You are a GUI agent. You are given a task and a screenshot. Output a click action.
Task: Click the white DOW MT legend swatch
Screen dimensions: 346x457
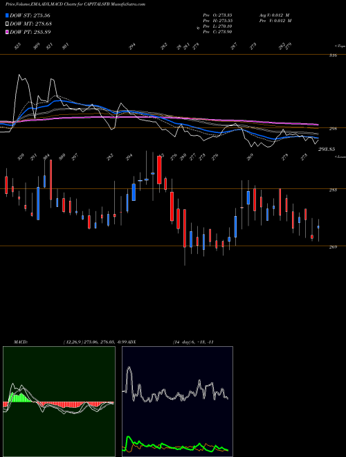(8, 24)
